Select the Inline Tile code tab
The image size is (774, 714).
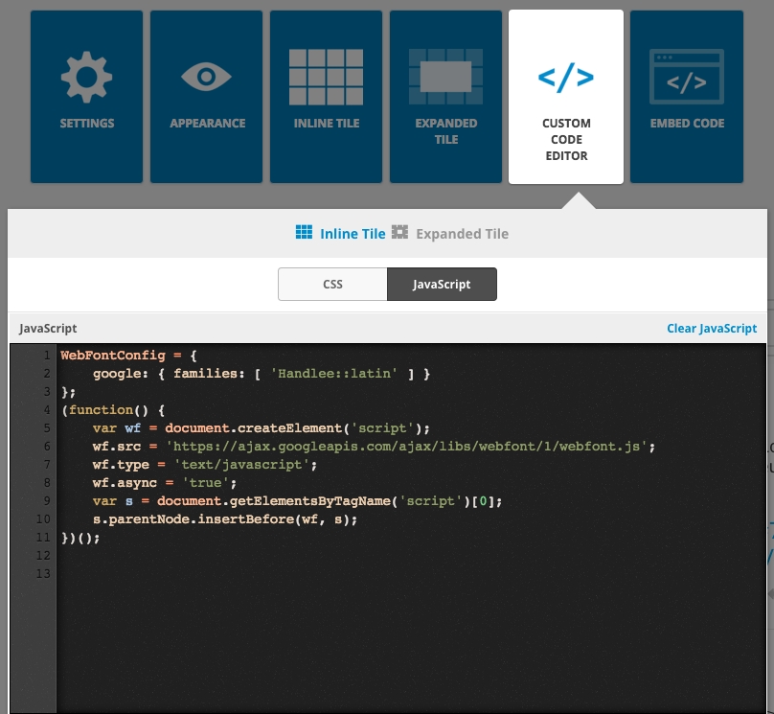(x=353, y=234)
